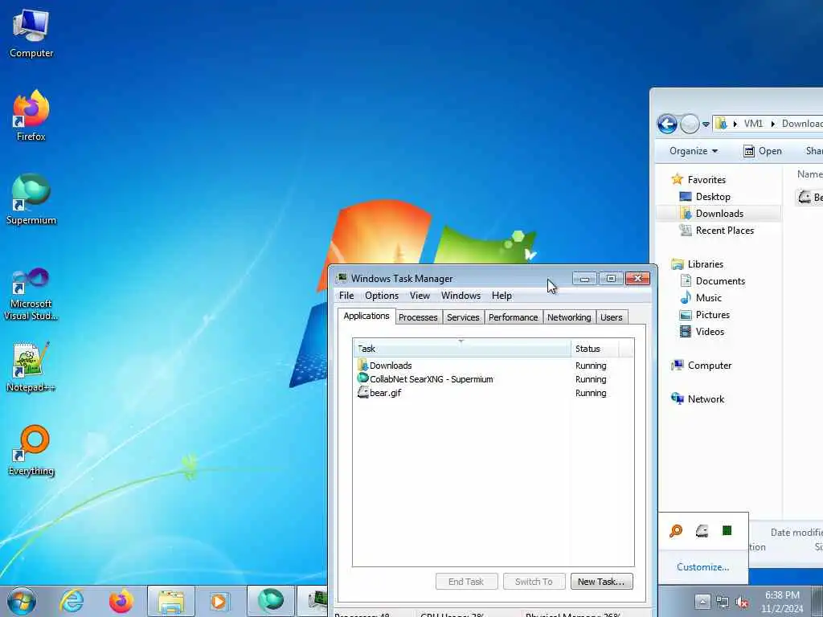The width and height of the screenshot is (823, 617).
Task: Sort by the Status column header
Action: click(595, 349)
